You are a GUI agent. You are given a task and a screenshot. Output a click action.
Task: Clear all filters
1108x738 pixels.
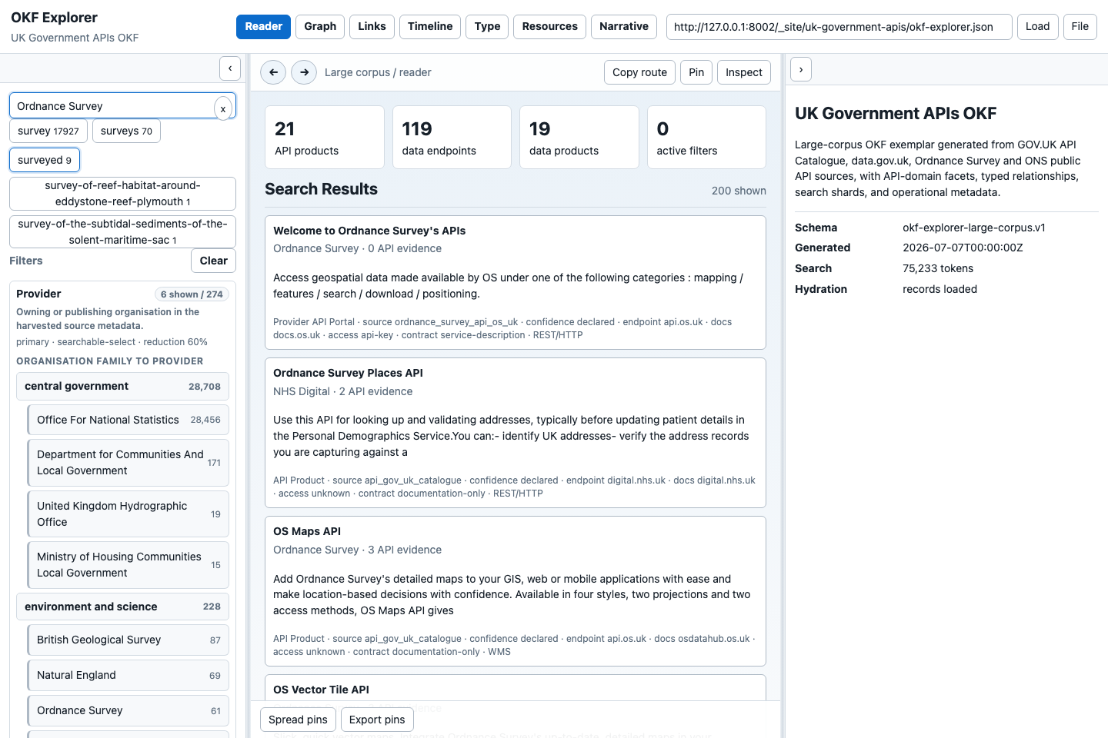(x=213, y=261)
